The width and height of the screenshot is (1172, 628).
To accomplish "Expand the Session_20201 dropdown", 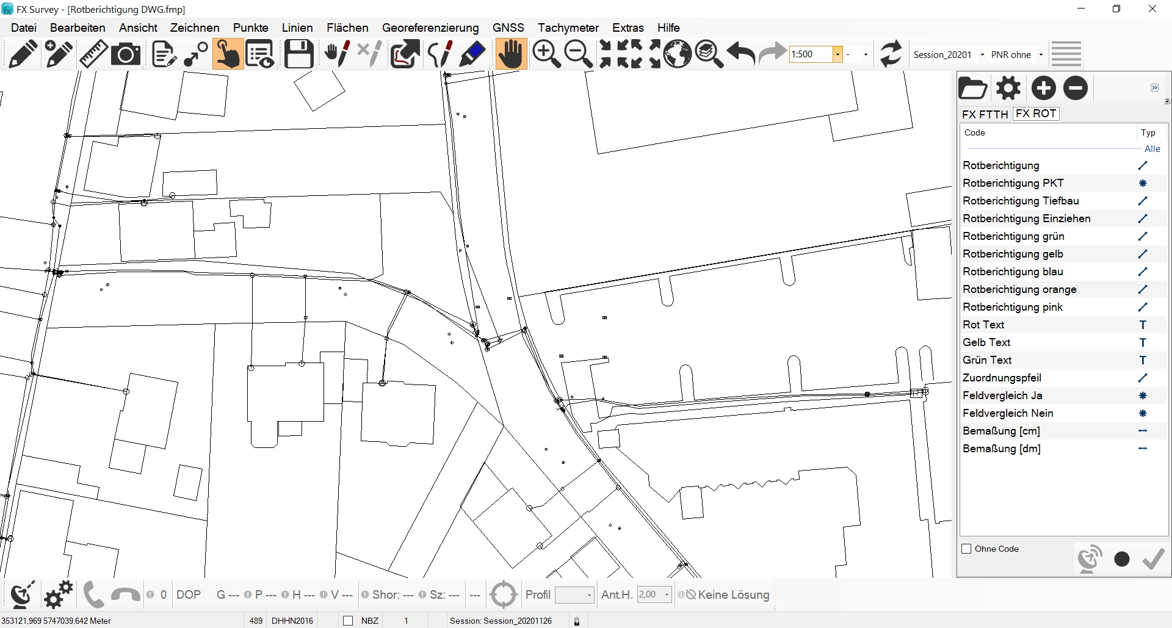I will click(982, 55).
